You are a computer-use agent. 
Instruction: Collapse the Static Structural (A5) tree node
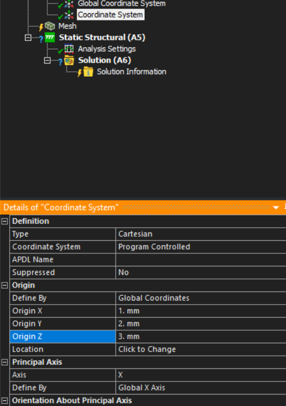[x=28, y=38]
